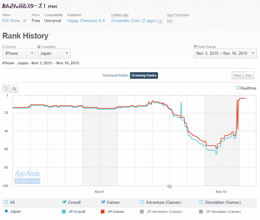Click the app title あんさんぶるスターズ！
Viewport: 260px width, 220px height.
[24, 6]
